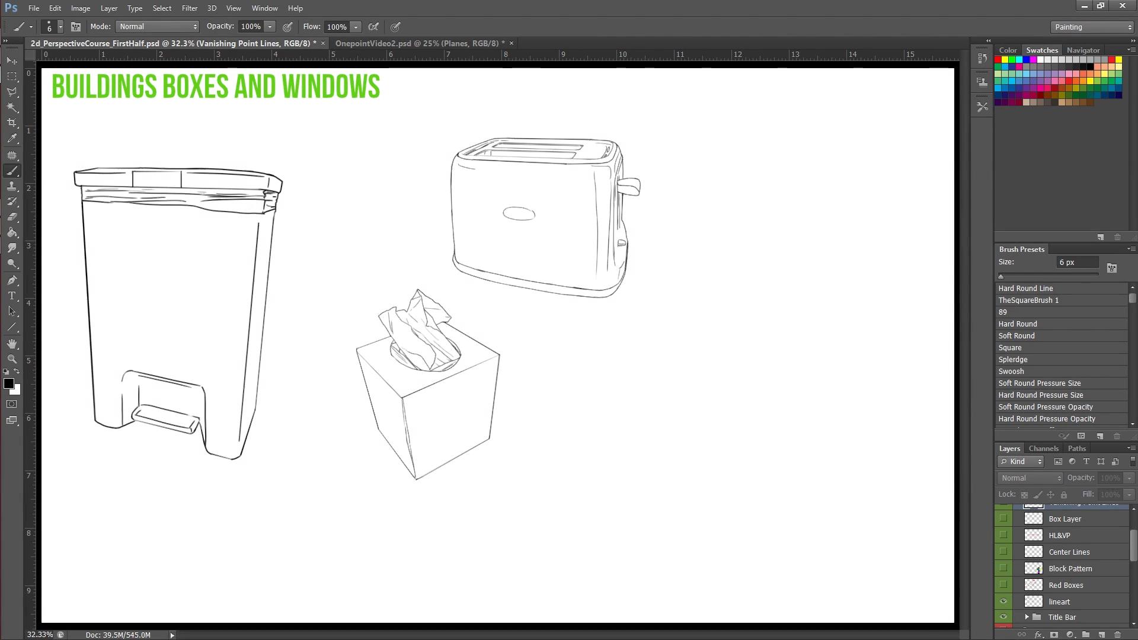Switch to OnepointVideo2.psd document tab

coord(420,43)
